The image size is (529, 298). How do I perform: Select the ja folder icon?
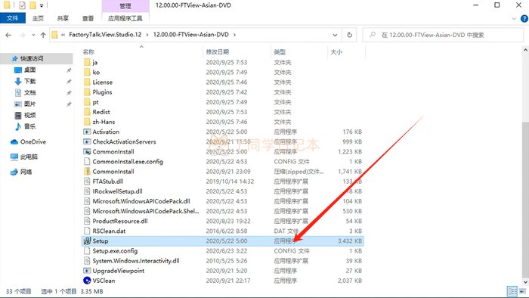87,62
